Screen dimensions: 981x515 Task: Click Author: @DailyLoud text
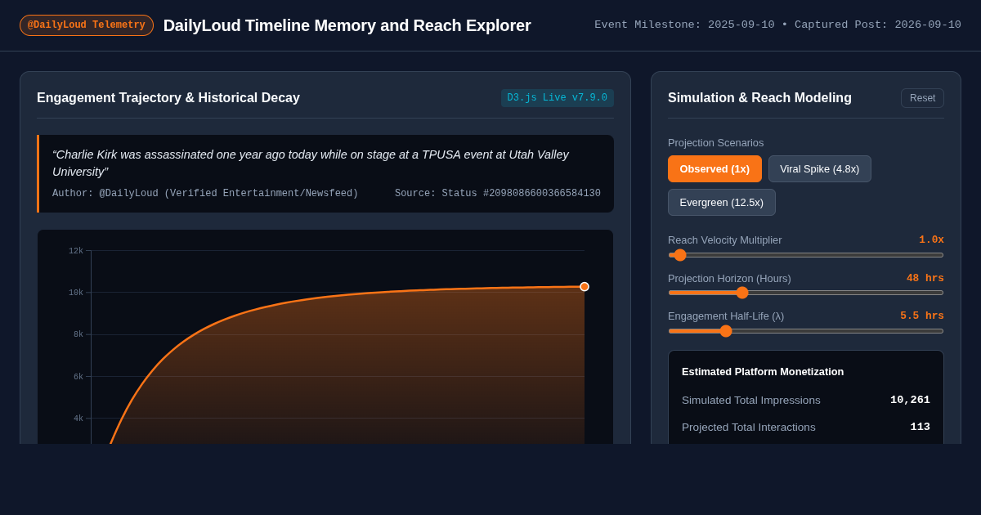point(205,194)
